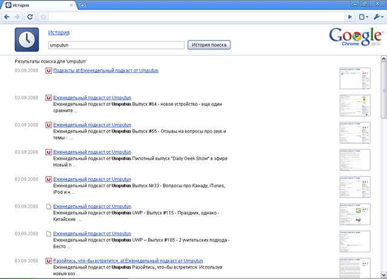Click the favicon of the Выпуск #55 entry

[x=48, y=125]
